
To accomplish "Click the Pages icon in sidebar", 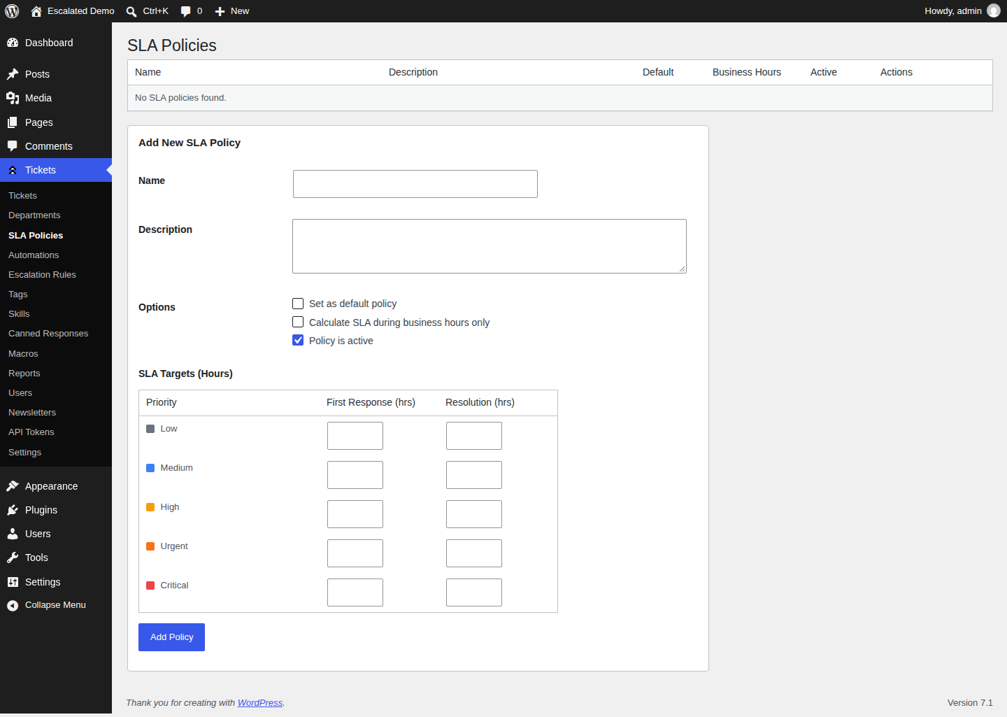I will click(13, 122).
